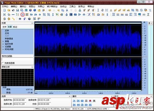Viewport: 154px width, 111px height.
Task: Click the copy icon showing two overlapping pages
Action: pyautogui.click(x=63, y=10)
